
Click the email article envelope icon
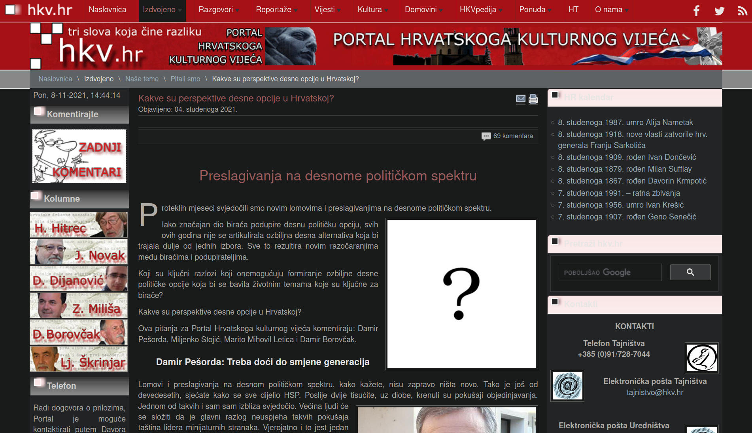(521, 99)
